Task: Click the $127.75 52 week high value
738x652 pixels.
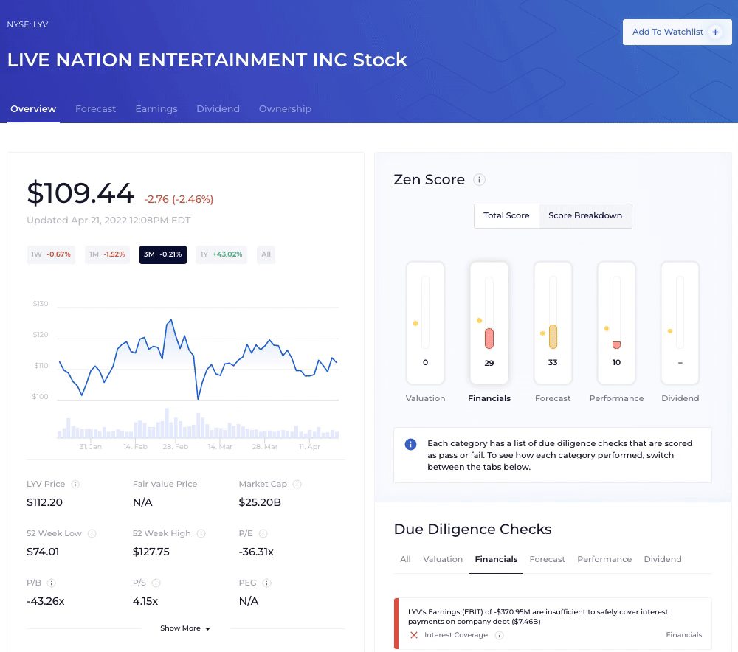Action: [151, 552]
